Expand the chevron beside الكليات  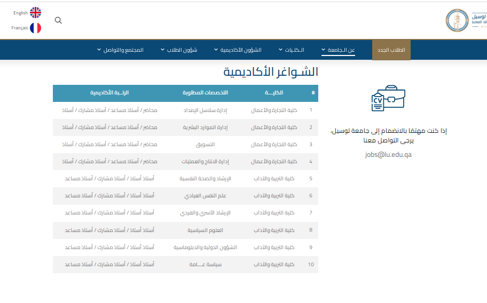coord(281,50)
